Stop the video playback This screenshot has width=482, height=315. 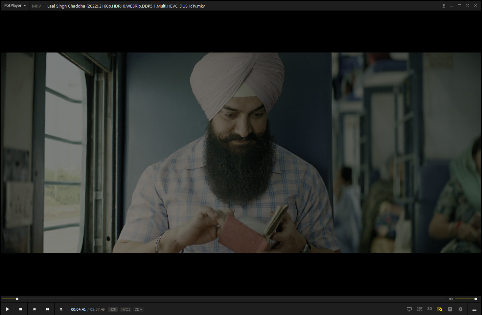pyautogui.click(x=21, y=309)
